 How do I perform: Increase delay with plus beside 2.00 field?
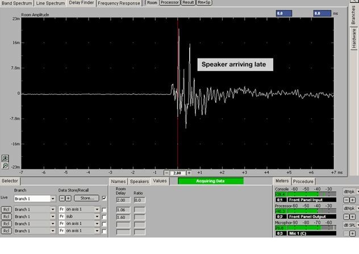pos(189,172)
